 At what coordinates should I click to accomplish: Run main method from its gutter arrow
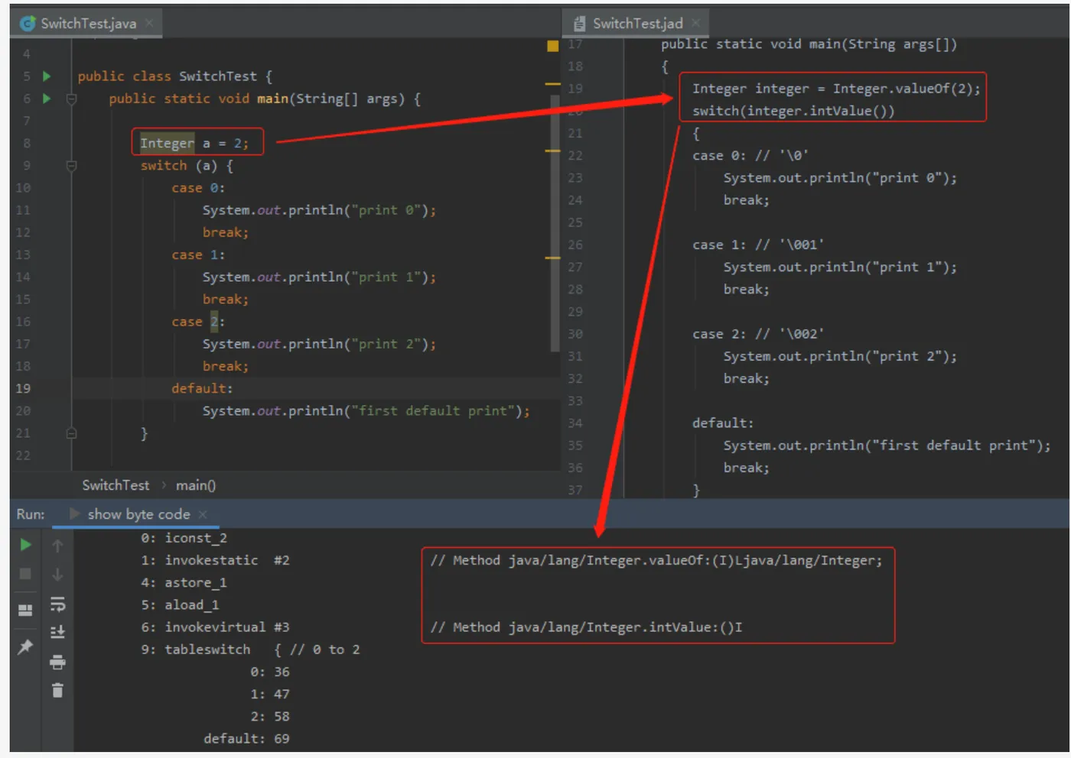coord(47,99)
